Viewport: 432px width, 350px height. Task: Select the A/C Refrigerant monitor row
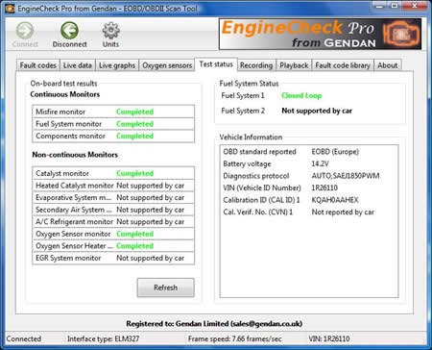(113, 222)
